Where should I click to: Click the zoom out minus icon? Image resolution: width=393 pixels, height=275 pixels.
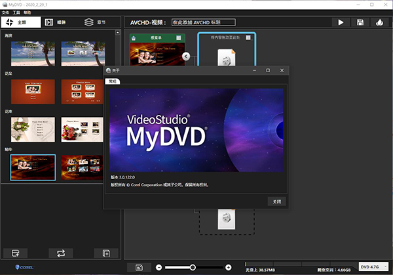(158, 267)
